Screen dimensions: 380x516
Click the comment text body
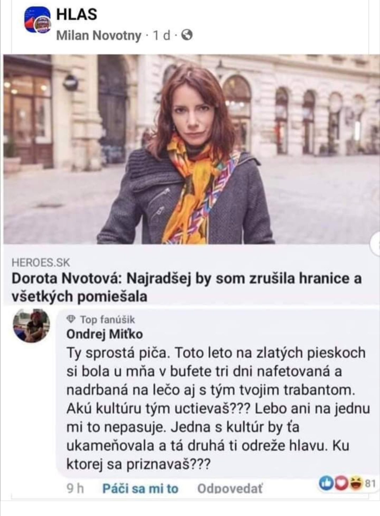click(216, 408)
